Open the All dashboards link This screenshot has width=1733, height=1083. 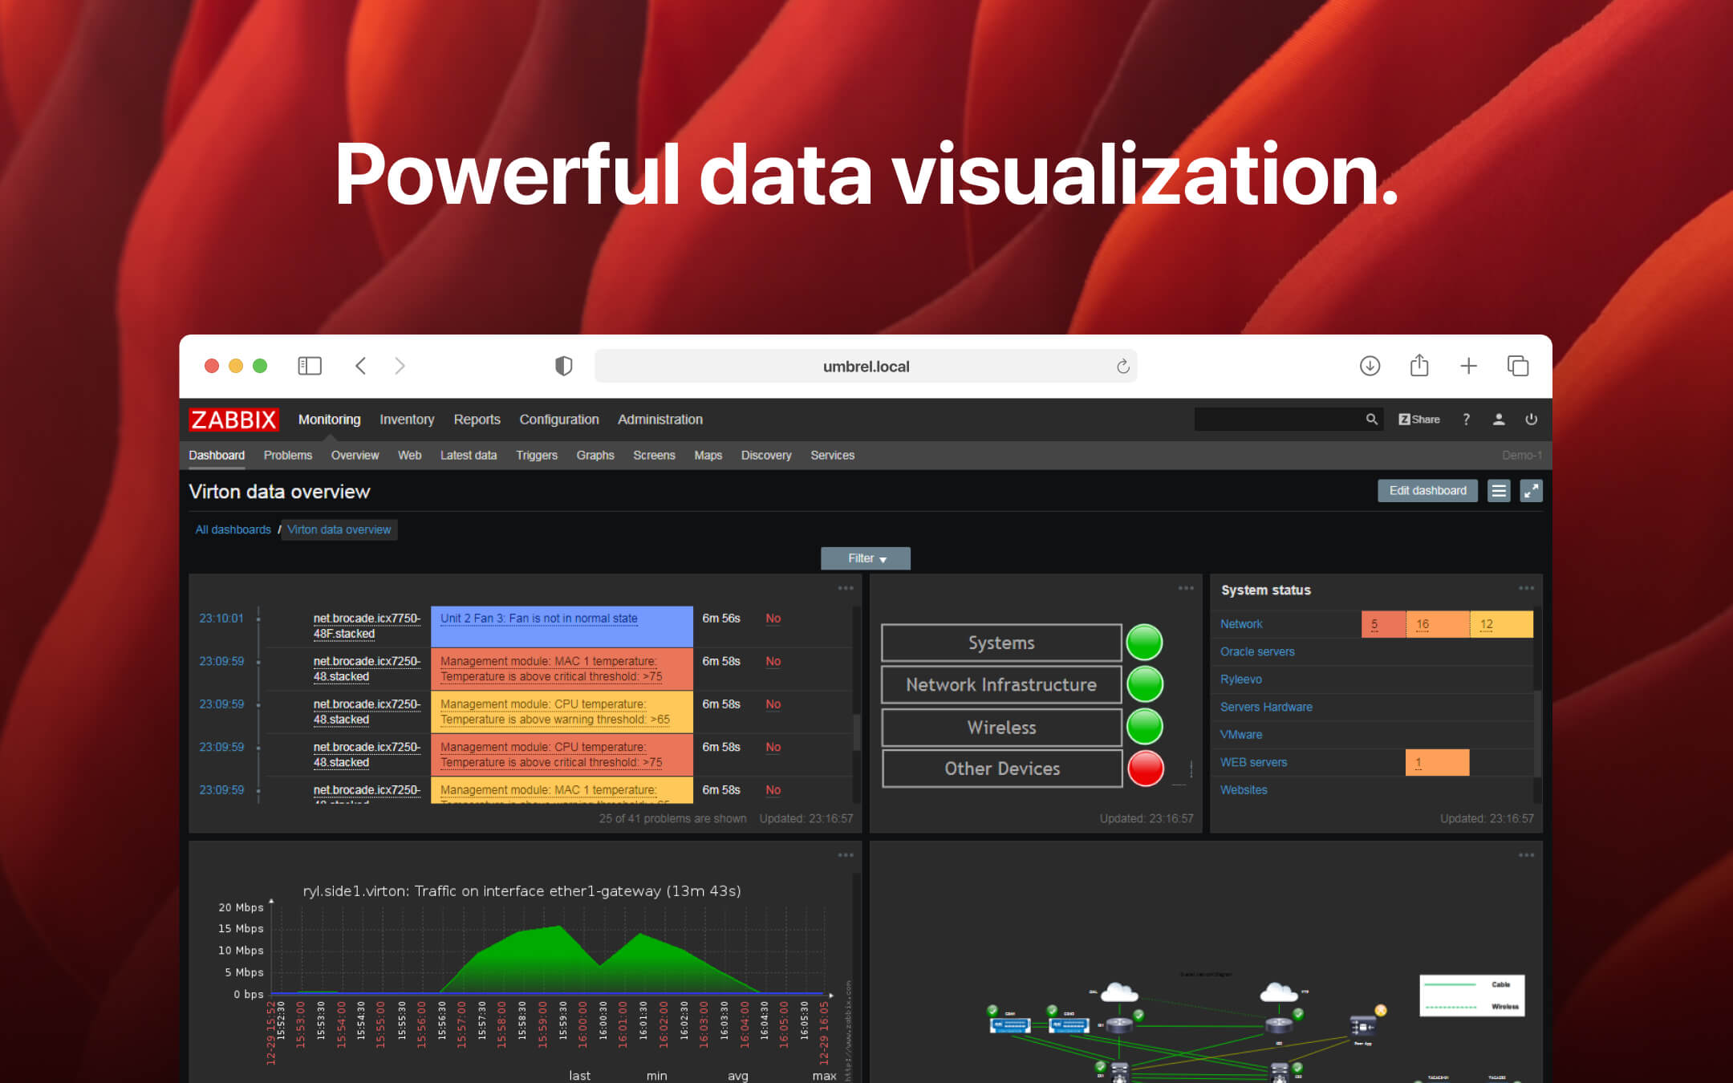(x=232, y=529)
